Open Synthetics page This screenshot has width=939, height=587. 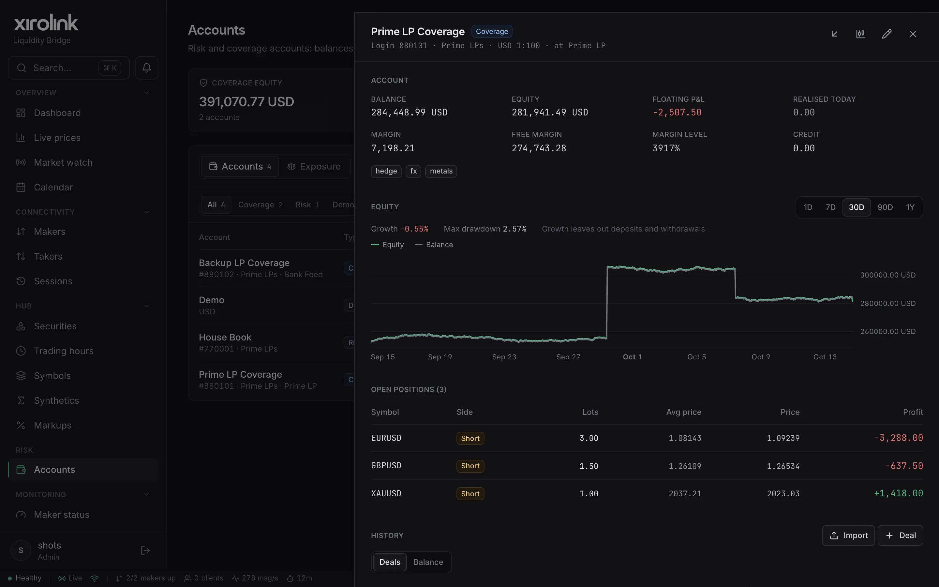coord(83,401)
